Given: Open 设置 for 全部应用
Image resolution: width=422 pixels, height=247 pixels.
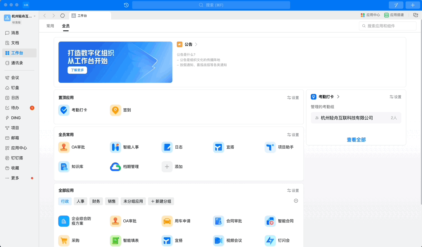Looking at the screenshot, I should pos(293,190).
